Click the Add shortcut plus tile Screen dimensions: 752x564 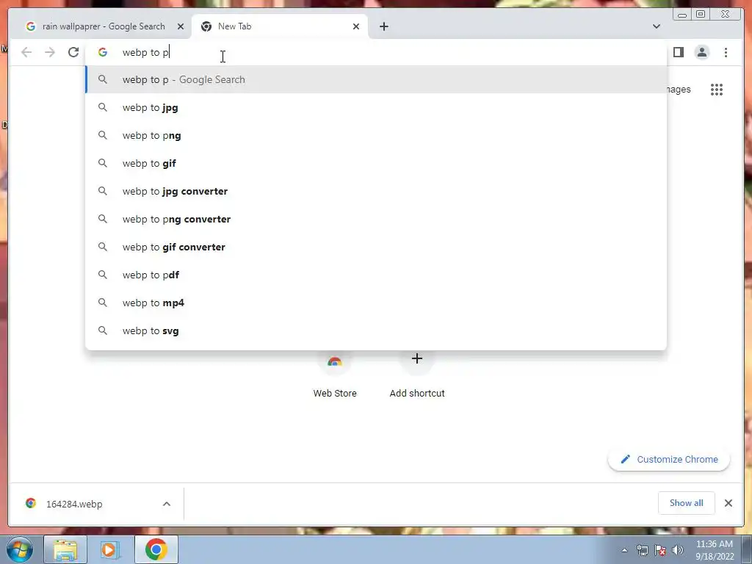click(x=417, y=374)
